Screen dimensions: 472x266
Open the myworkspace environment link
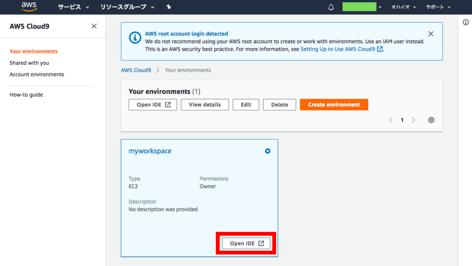[x=150, y=151]
